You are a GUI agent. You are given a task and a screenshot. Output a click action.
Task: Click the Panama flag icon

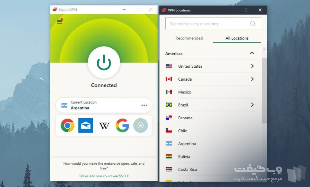click(169, 118)
